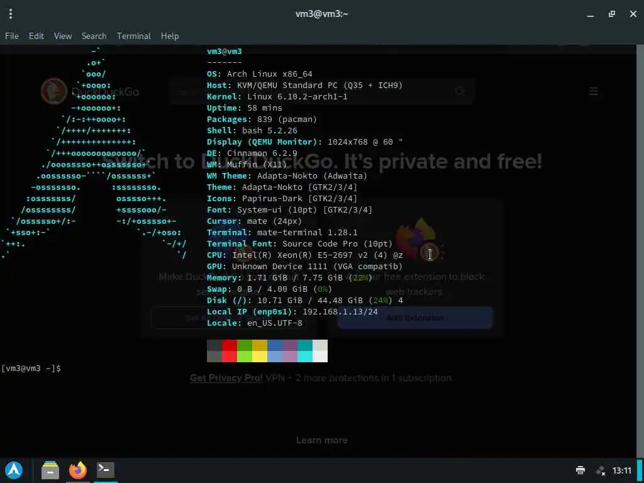
Task: Open the network status tray icon
Action: (x=601, y=470)
